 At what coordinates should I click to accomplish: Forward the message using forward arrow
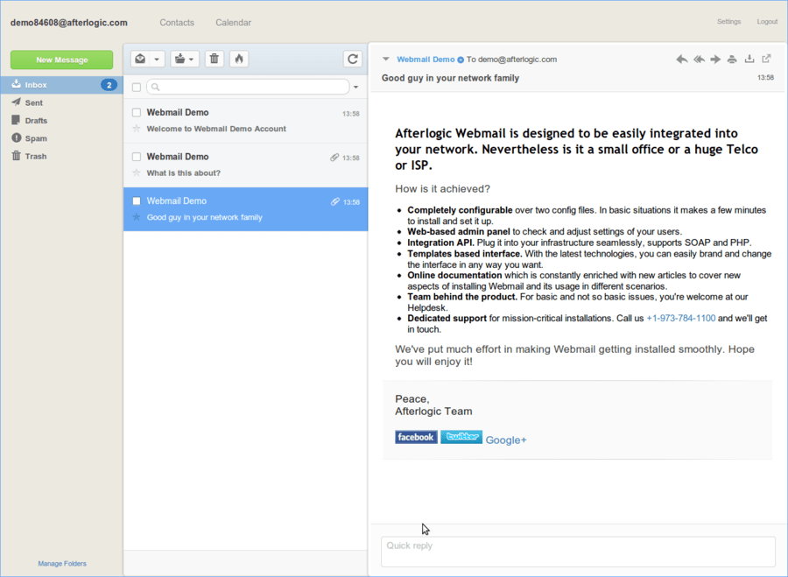715,59
